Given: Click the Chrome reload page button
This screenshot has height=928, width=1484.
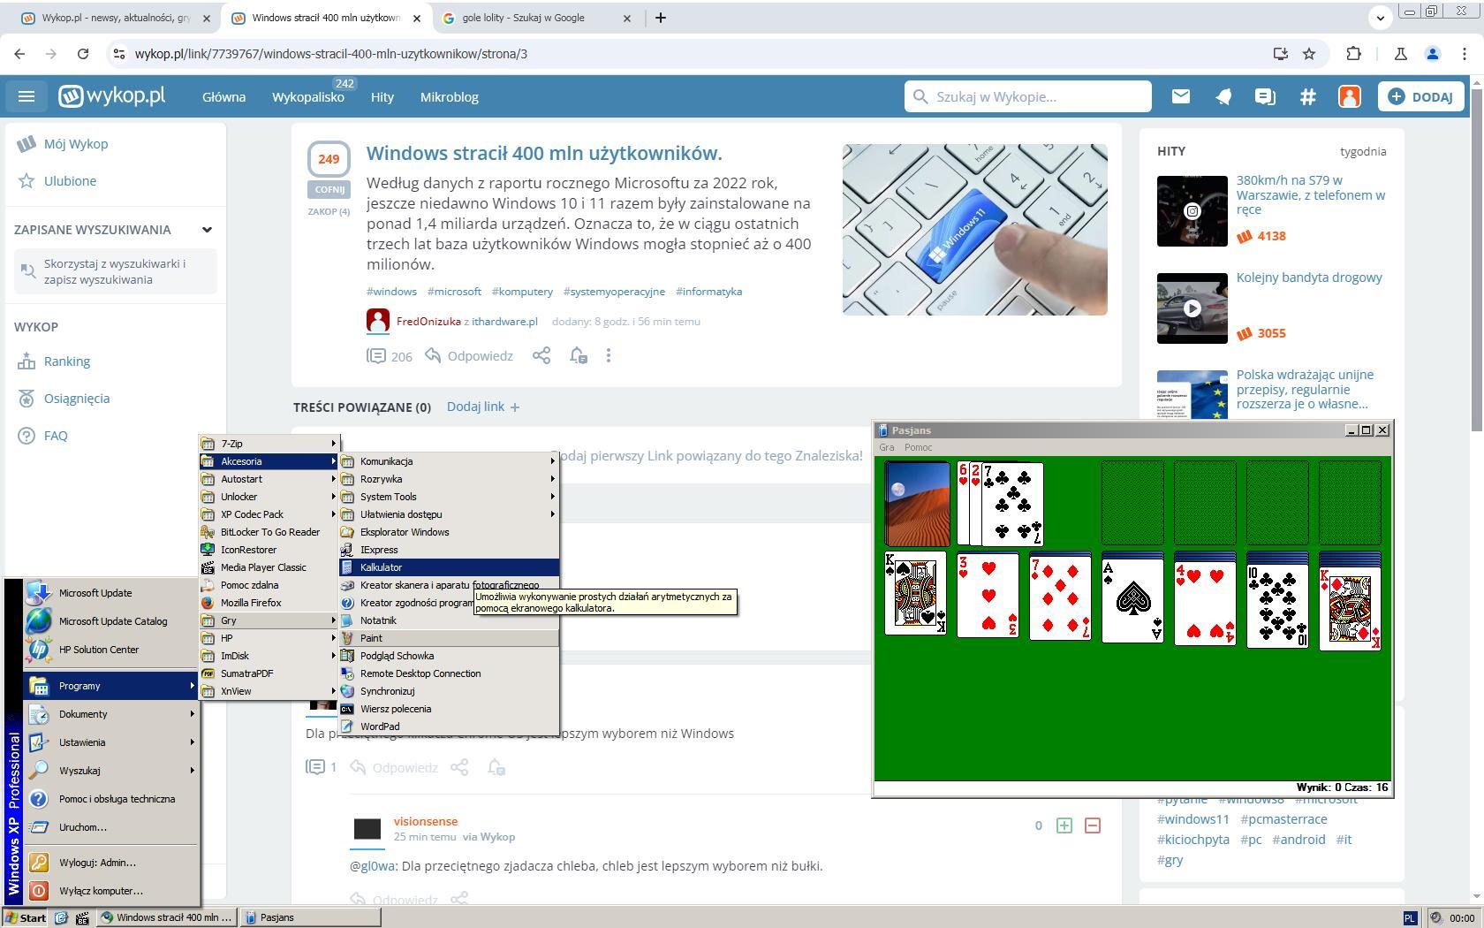Looking at the screenshot, I should 83,54.
